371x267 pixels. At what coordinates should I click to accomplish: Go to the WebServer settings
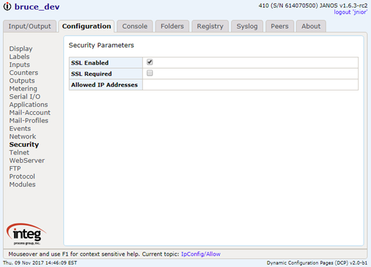tap(27, 160)
